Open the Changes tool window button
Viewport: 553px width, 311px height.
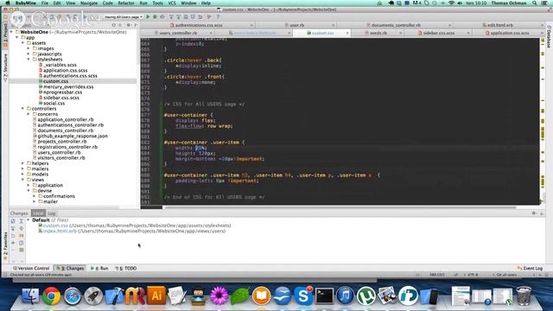pos(71,269)
